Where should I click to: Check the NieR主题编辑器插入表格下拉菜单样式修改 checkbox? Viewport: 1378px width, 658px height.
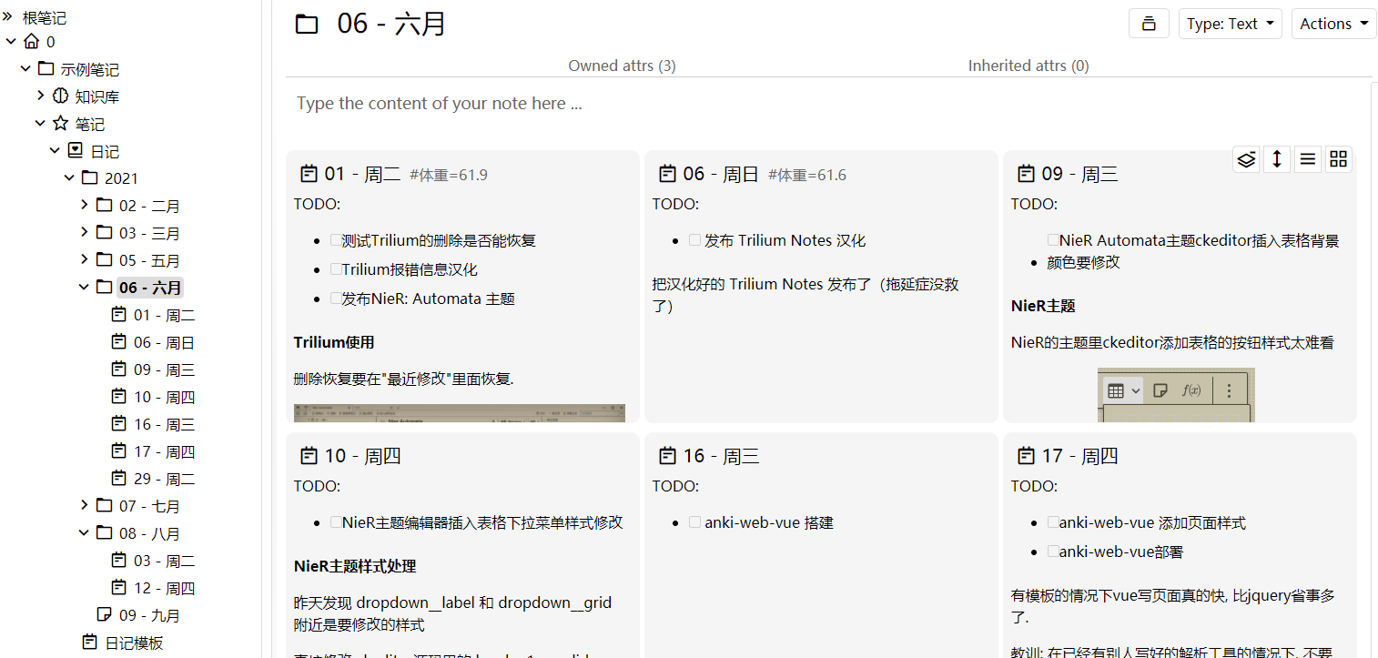pos(336,523)
